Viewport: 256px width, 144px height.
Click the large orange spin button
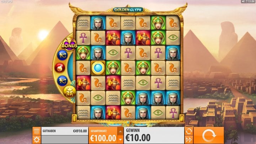tap(209, 135)
